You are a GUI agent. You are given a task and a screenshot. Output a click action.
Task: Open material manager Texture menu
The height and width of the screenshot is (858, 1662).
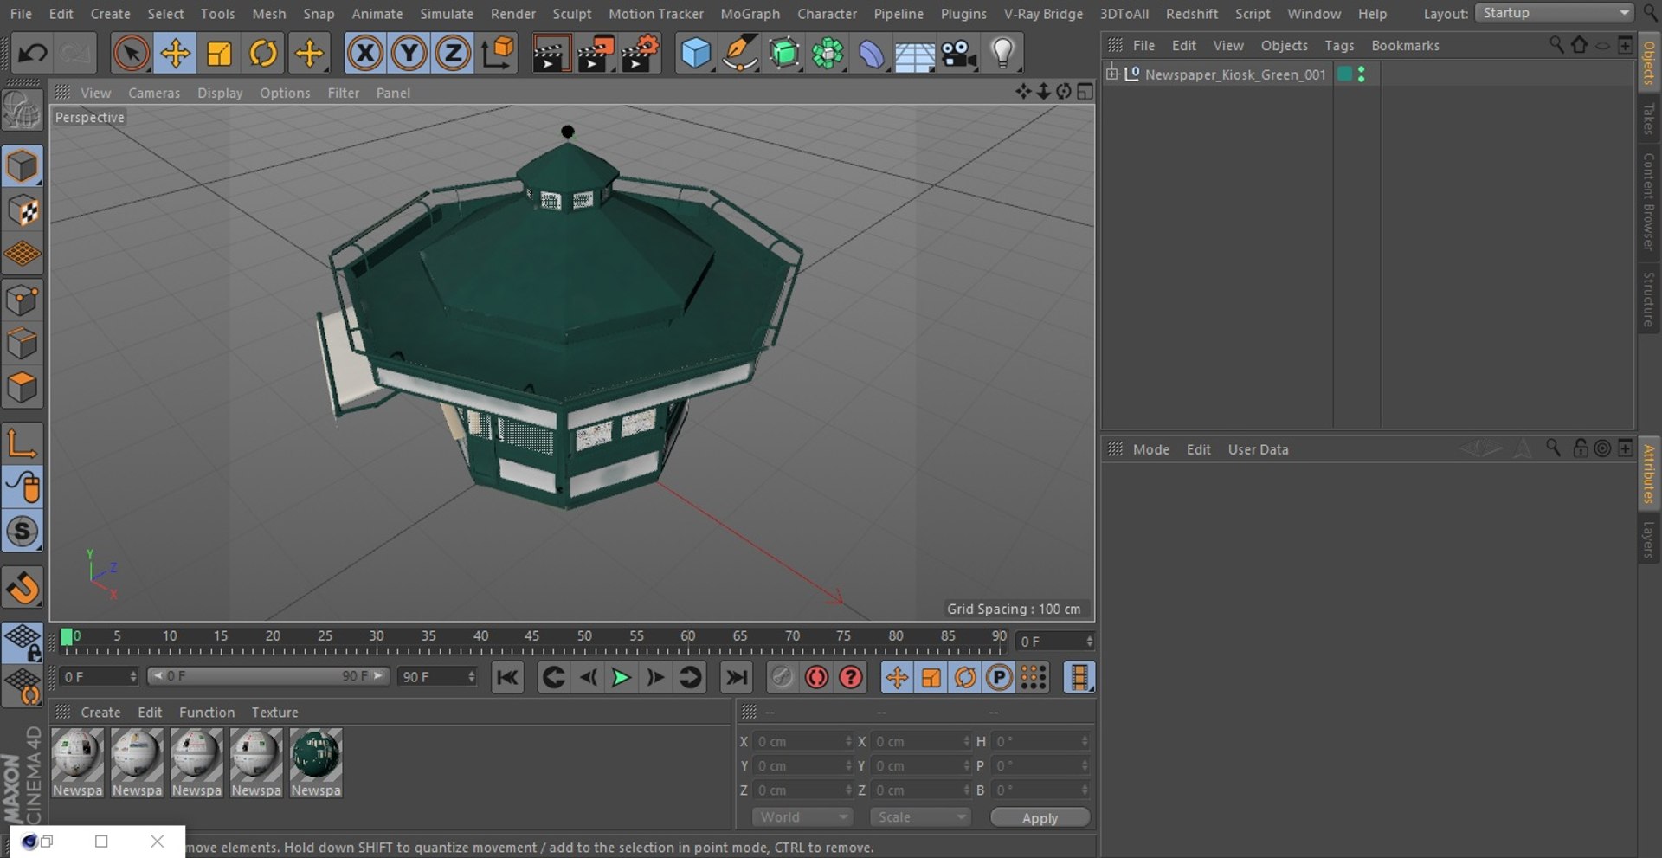tap(275, 712)
